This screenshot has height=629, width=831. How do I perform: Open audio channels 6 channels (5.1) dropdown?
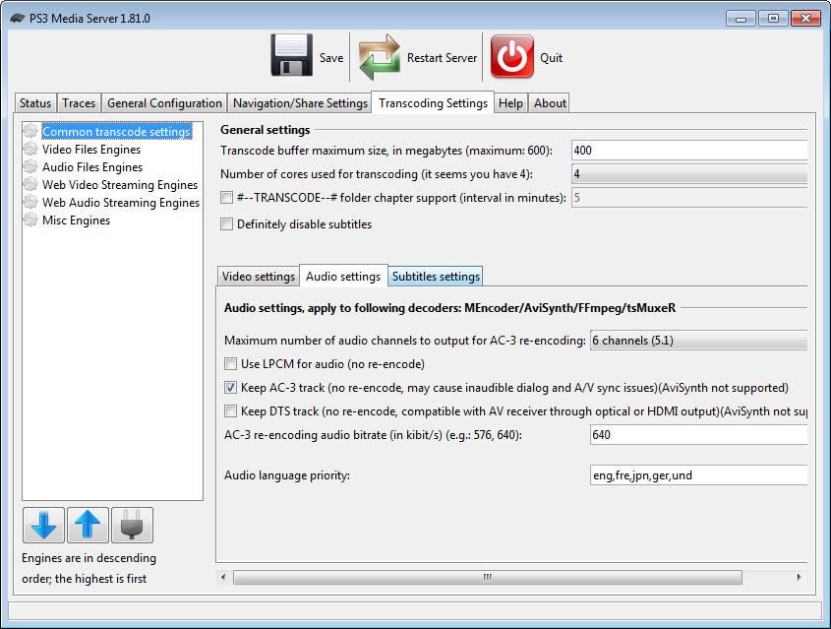click(x=698, y=341)
